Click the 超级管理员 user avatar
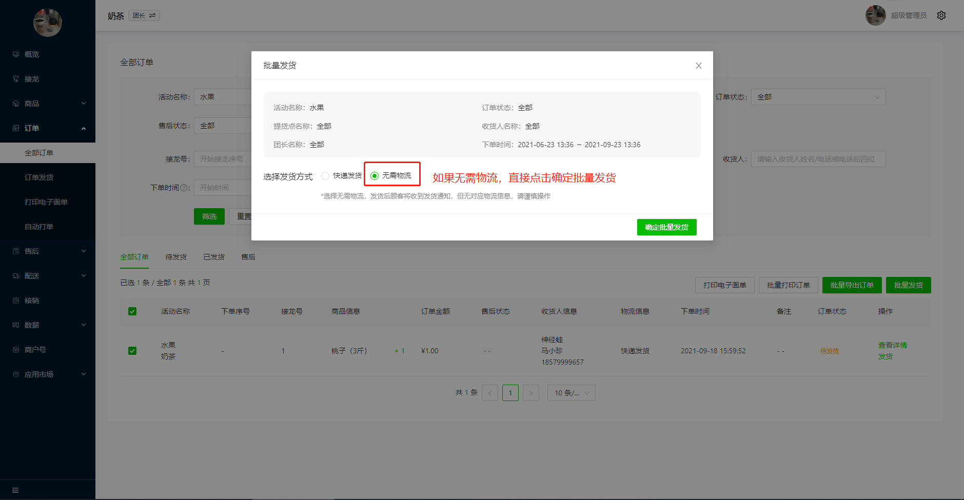Screen dimensions: 964x500 pos(876,15)
